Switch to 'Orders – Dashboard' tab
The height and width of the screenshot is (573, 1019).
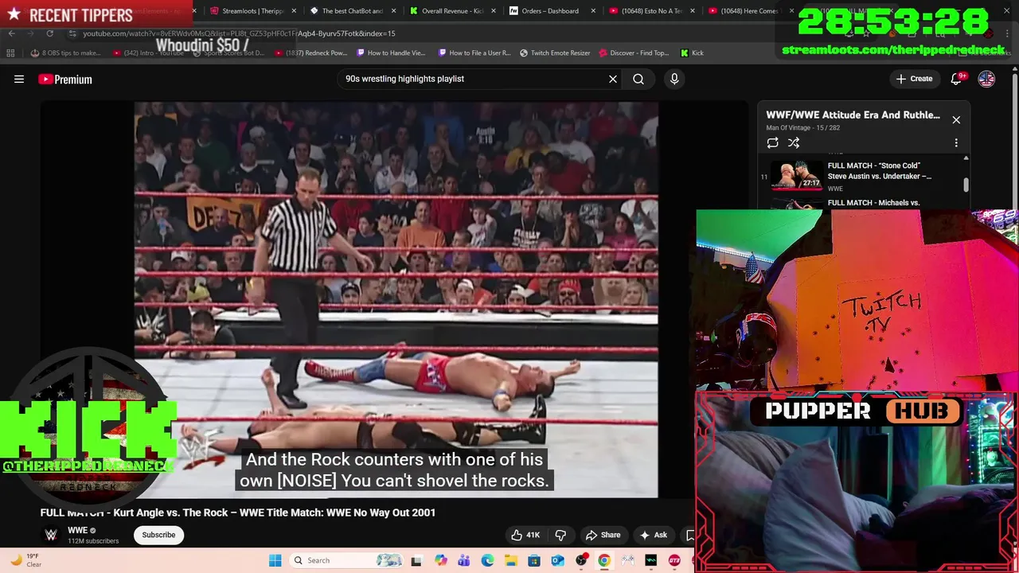(x=550, y=11)
